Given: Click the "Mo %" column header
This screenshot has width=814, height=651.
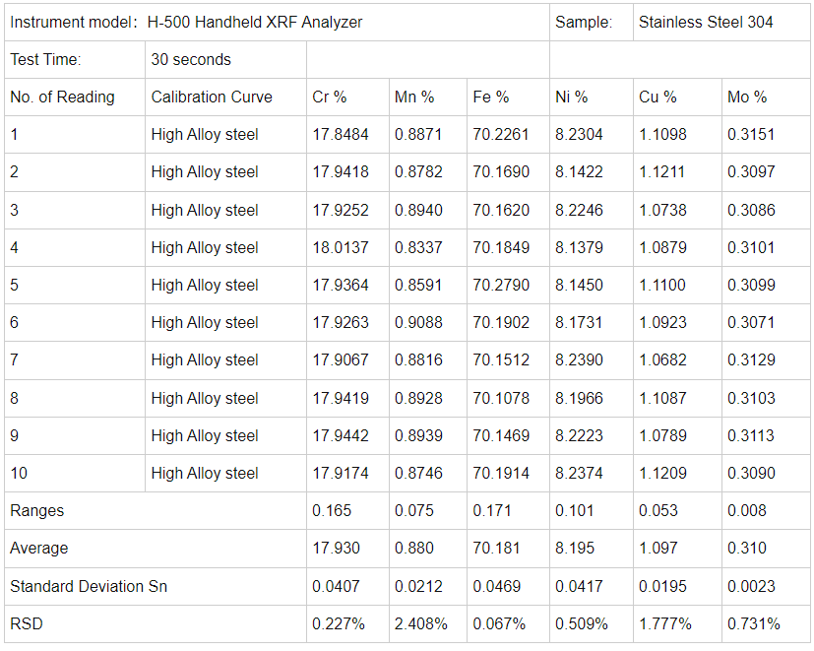Looking at the screenshot, I should tap(747, 97).
